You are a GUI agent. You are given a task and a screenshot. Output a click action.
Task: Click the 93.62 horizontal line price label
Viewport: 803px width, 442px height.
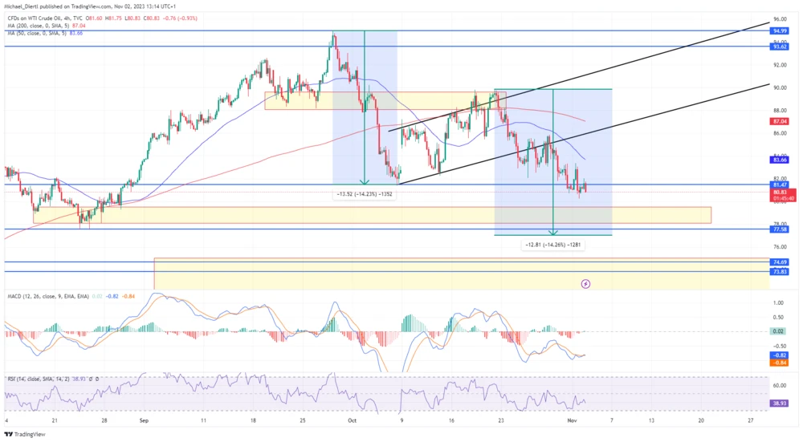779,47
